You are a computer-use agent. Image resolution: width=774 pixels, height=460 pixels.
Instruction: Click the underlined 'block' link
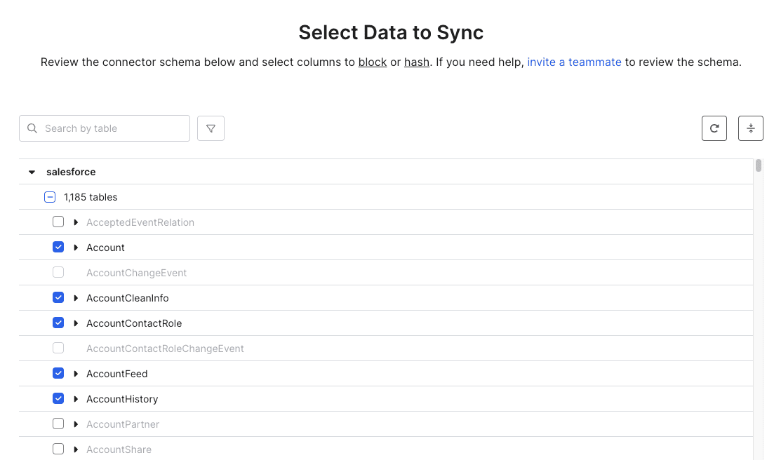coord(373,62)
